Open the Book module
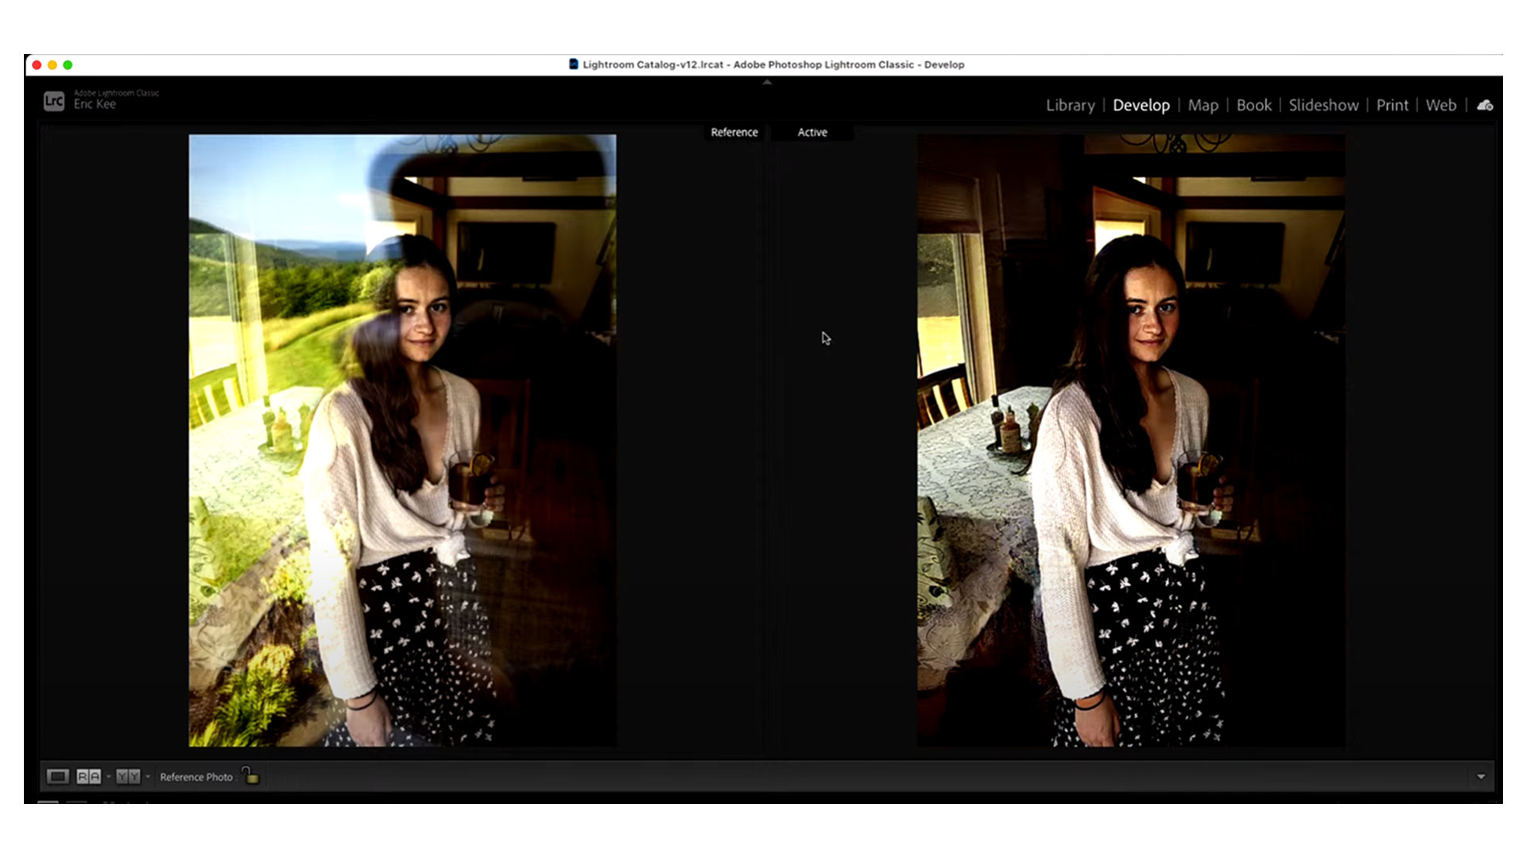The width and height of the screenshot is (1526, 858). [1253, 105]
